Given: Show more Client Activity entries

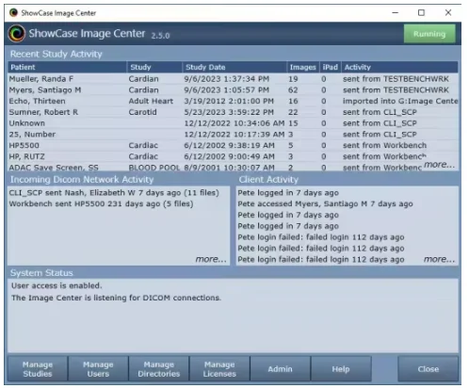Looking at the screenshot, I should (x=439, y=259).
